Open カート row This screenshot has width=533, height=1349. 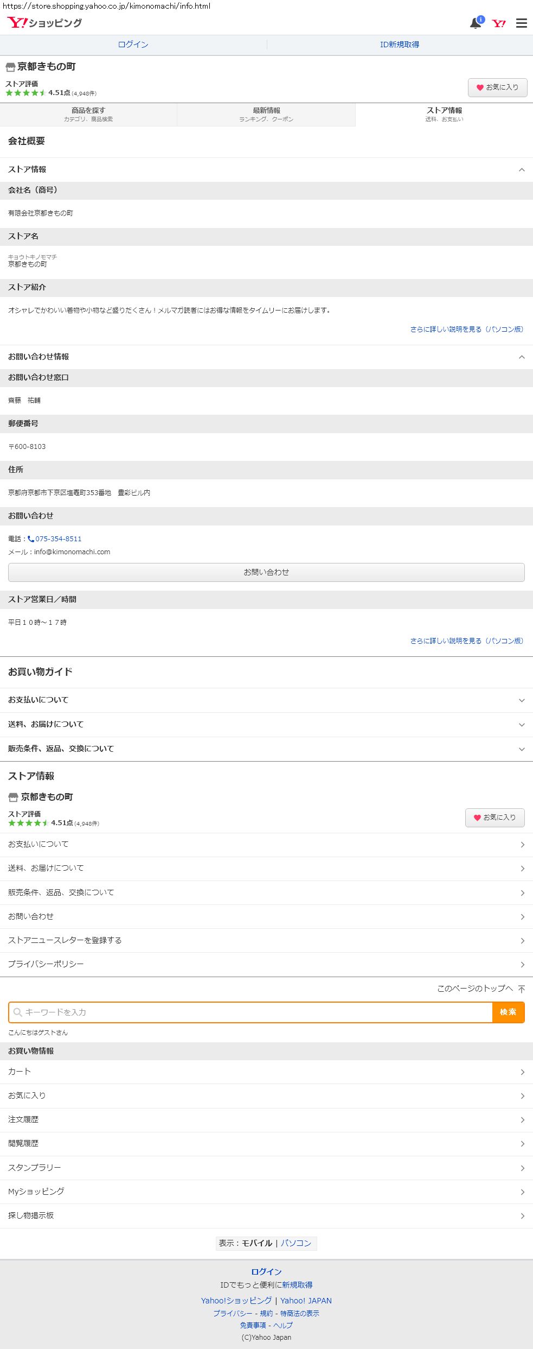point(266,1072)
